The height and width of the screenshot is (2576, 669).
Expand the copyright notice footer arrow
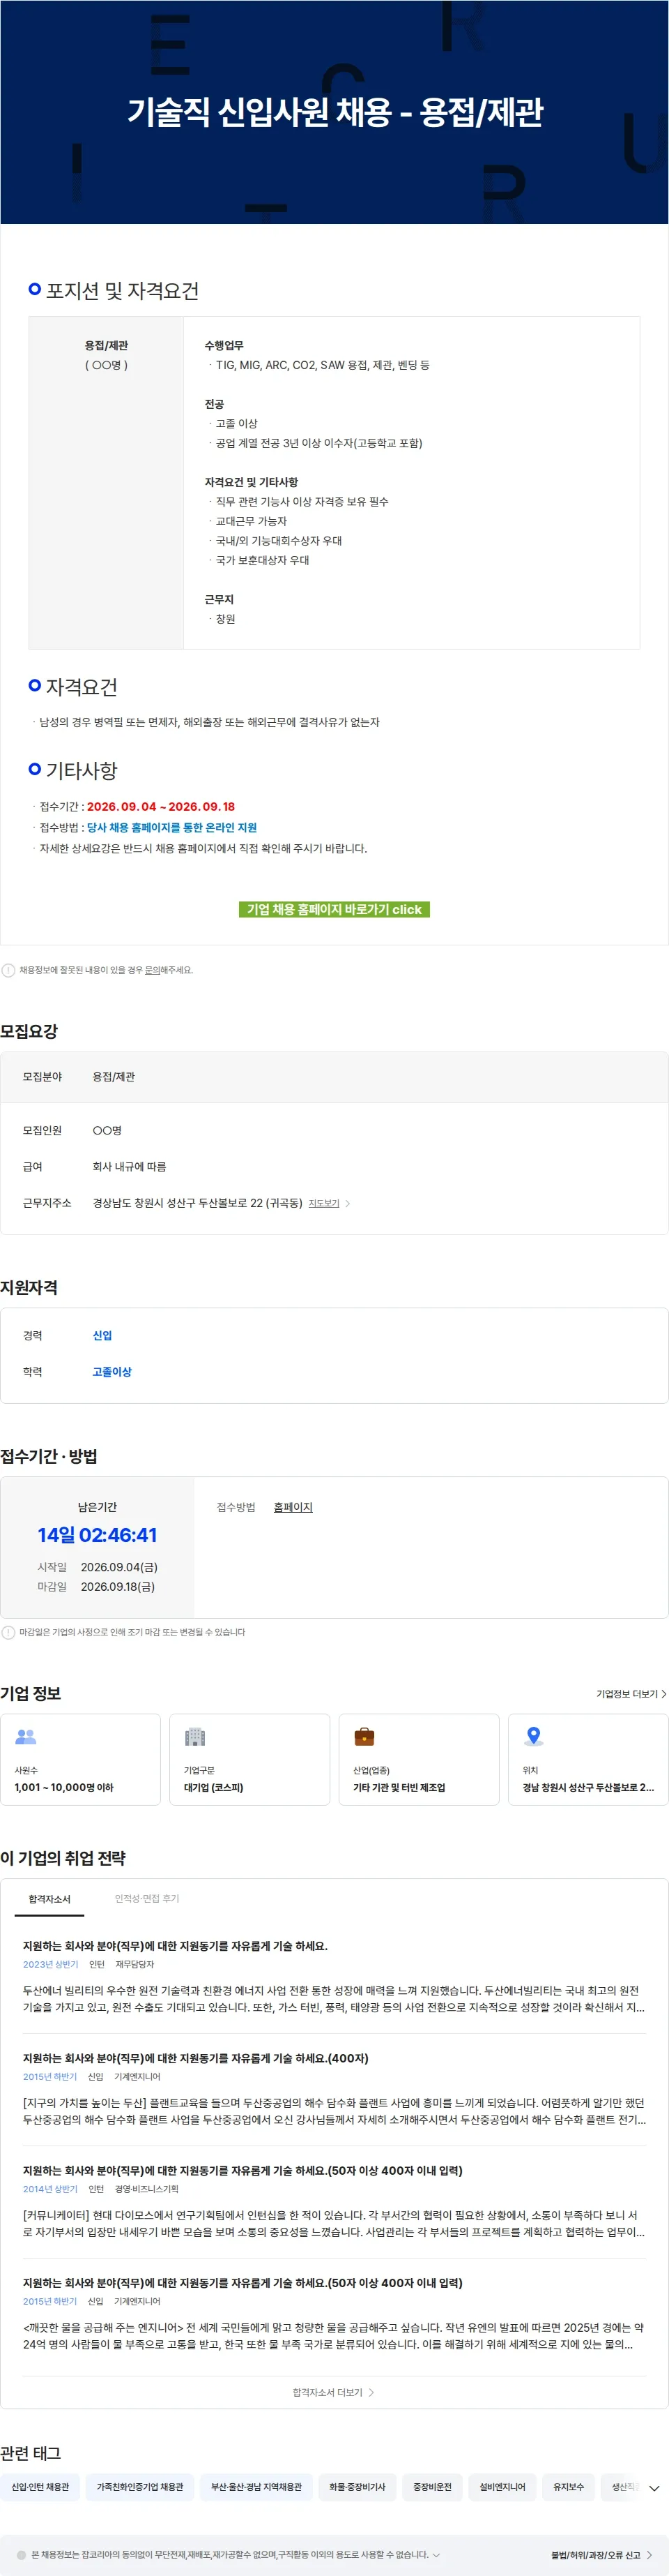point(436,2554)
